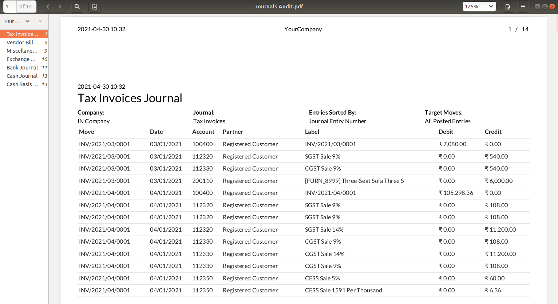The image size is (558, 304).
Task: Navigate to Exchange outline entry
Action: click(x=21, y=59)
